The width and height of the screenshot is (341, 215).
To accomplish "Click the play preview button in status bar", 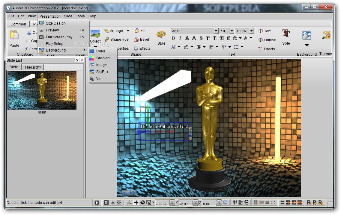I will pyautogui.click(x=113, y=203).
